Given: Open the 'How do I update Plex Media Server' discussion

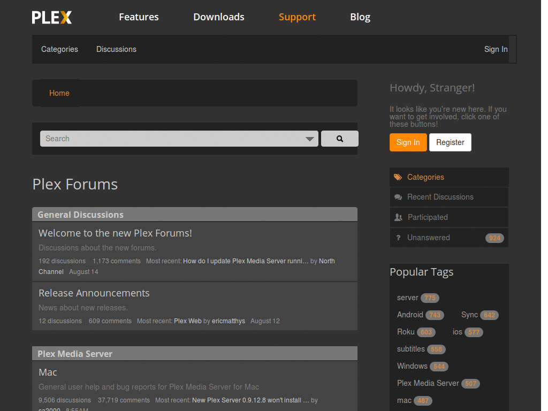Looking at the screenshot, I should pyautogui.click(x=246, y=261).
